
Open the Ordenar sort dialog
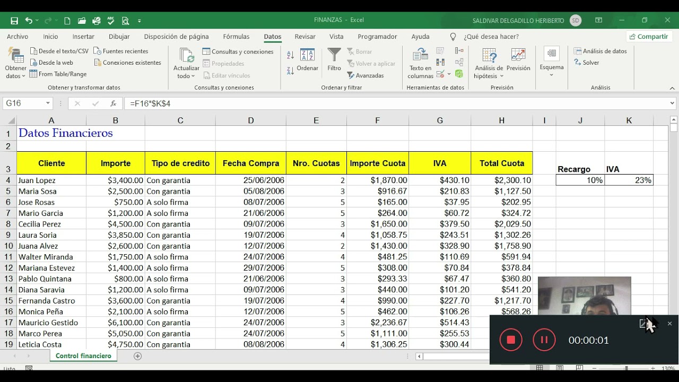(x=308, y=59)
